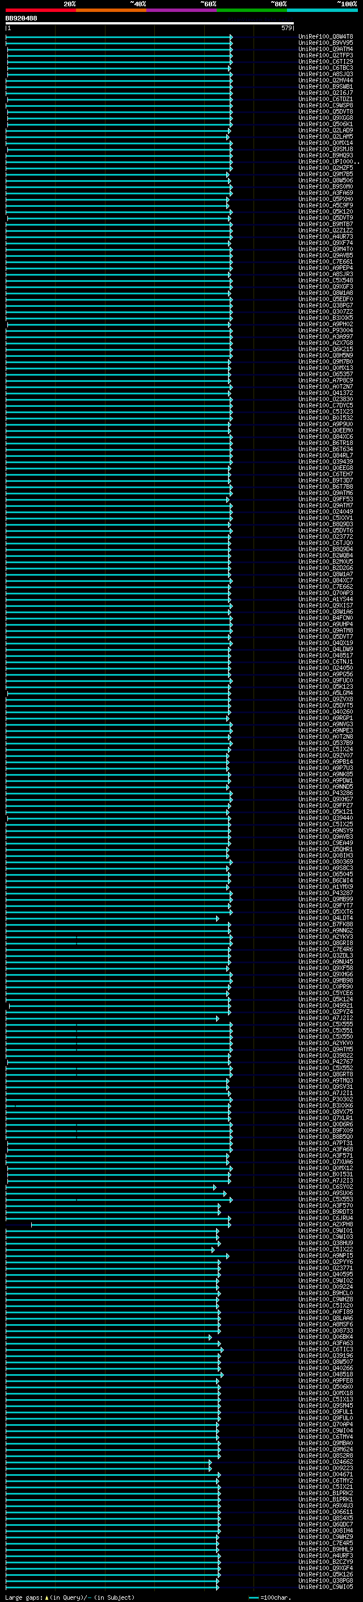Select hit label UniRef100_O24662

pyautogui.click(x=326, y=1462)
